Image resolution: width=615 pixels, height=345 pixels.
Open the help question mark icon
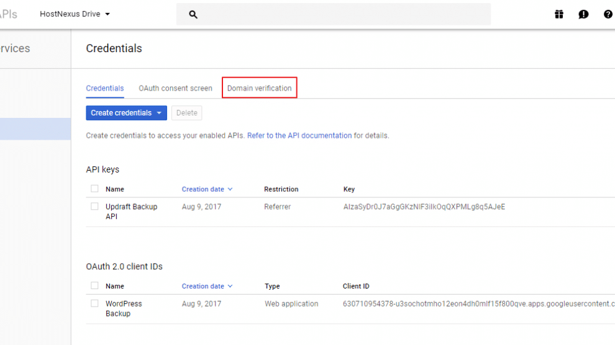point(608,14)
